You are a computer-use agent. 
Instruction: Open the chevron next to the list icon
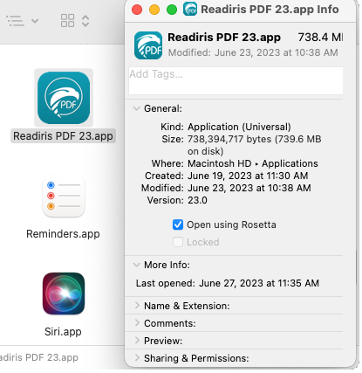click(35, 21)
